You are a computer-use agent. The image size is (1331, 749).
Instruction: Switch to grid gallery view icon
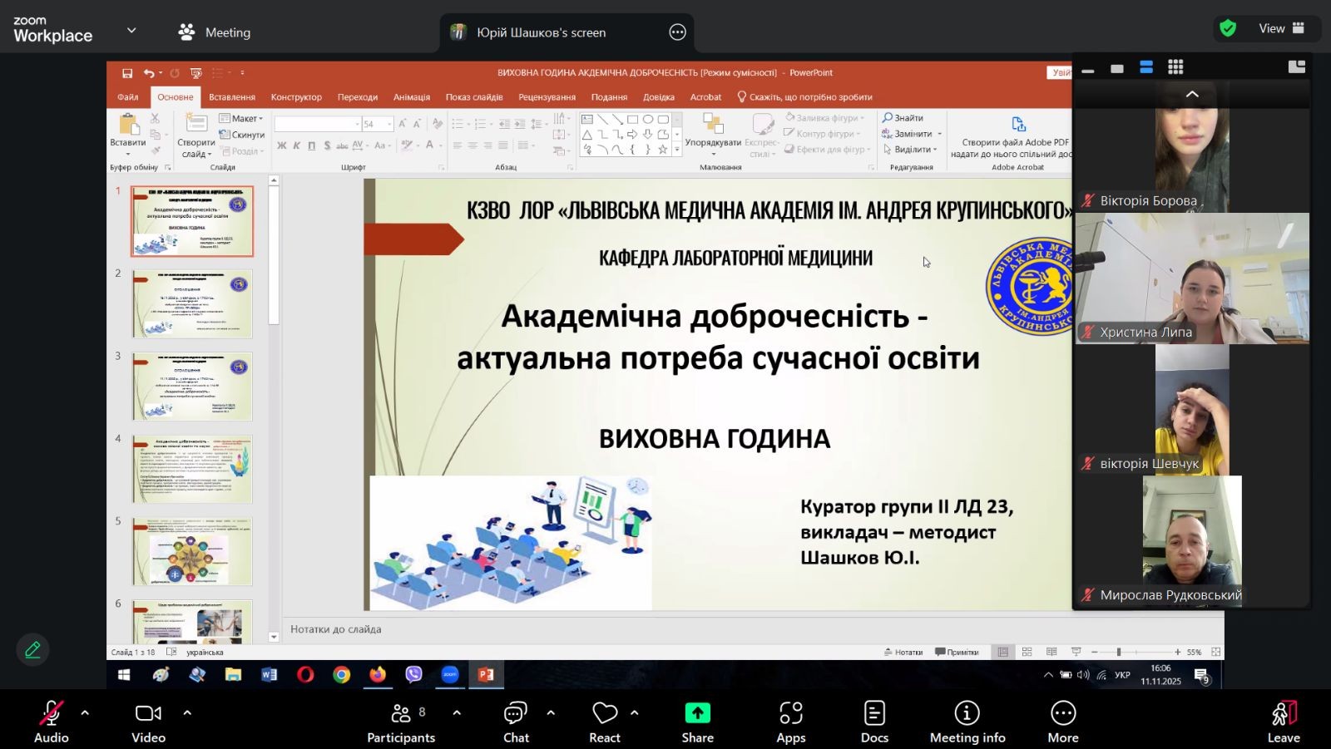[1175, 67]
